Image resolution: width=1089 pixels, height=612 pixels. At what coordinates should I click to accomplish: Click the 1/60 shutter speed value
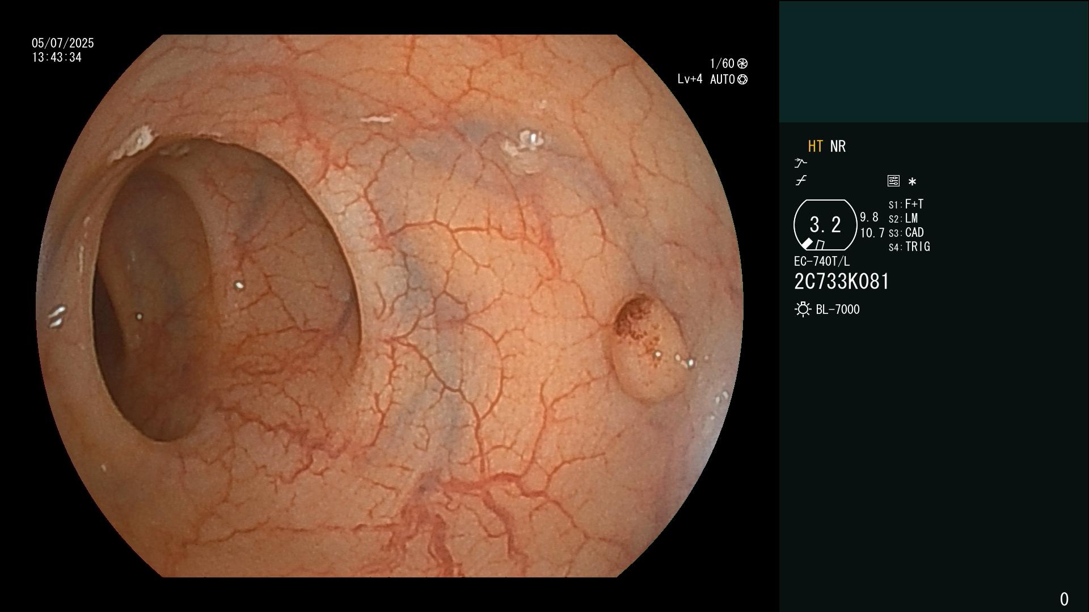point(722,63)
